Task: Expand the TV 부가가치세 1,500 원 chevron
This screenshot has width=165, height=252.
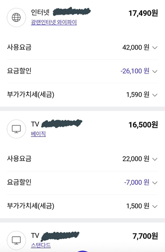Action: coord(155,206)
